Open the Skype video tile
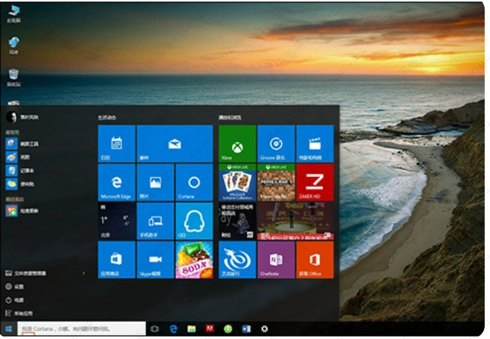The width and height of the screenshot is (490, 339). pyautogui.click(x=156, y=260)
